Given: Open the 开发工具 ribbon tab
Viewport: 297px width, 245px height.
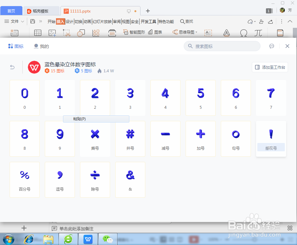Looking at the screenshot, I should pyautogui.click(x=148, y=21).
